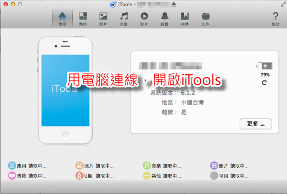Click the pink 書籍 storage icon

click(x=12, y=176)
